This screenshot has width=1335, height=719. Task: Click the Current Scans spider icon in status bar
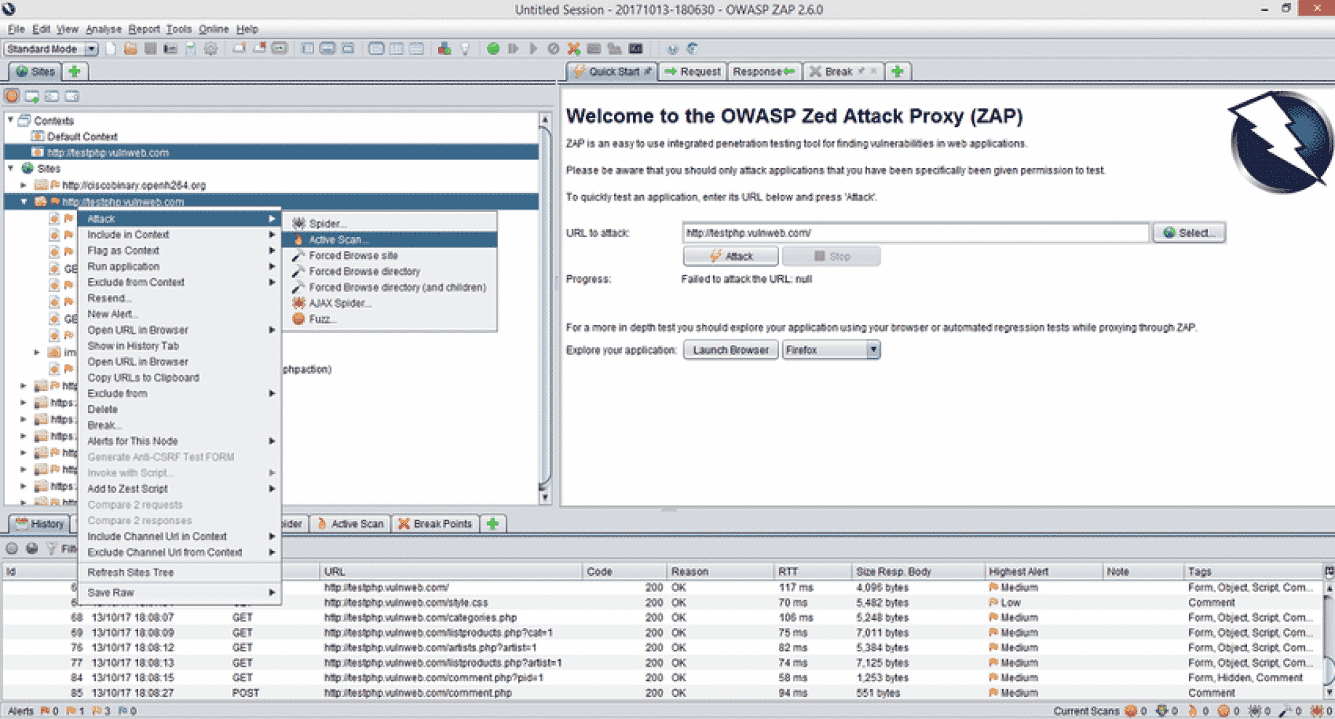[x=1256, y=711]
